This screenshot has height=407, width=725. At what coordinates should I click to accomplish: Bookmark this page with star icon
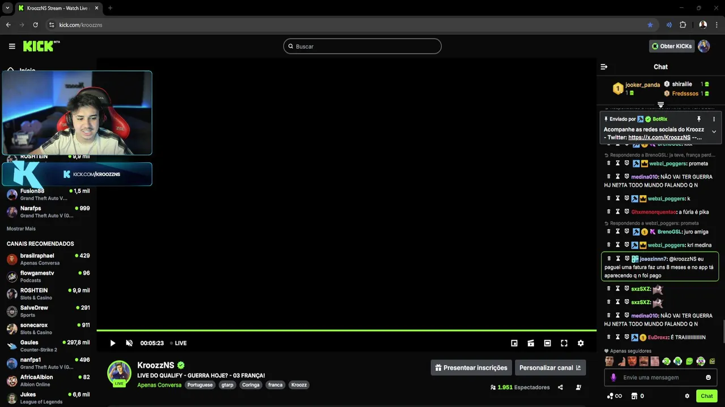pos(650,25)
